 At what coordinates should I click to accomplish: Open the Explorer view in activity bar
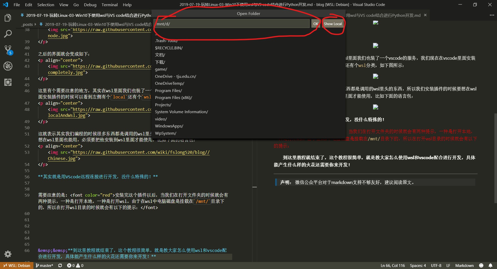click(8, 18)
